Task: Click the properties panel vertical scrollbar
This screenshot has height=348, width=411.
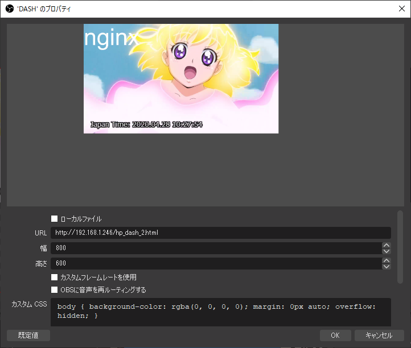Action: [x=400, y=247]
